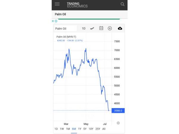The width and height of the screenshot is (179, 134).
Task: Select the 1Y range tab
Action: click(x=80, y=129)
